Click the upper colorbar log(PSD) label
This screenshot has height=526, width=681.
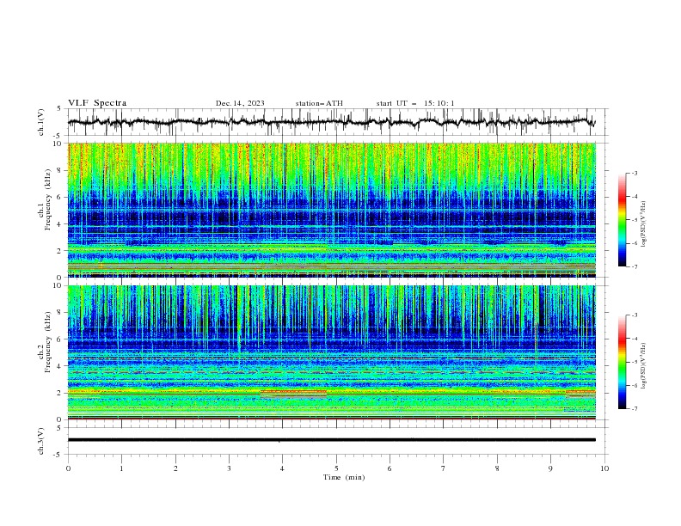(x=644, y=224)
